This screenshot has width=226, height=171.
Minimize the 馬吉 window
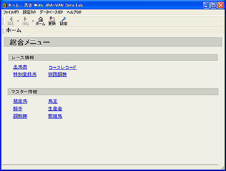coord(206,5)
